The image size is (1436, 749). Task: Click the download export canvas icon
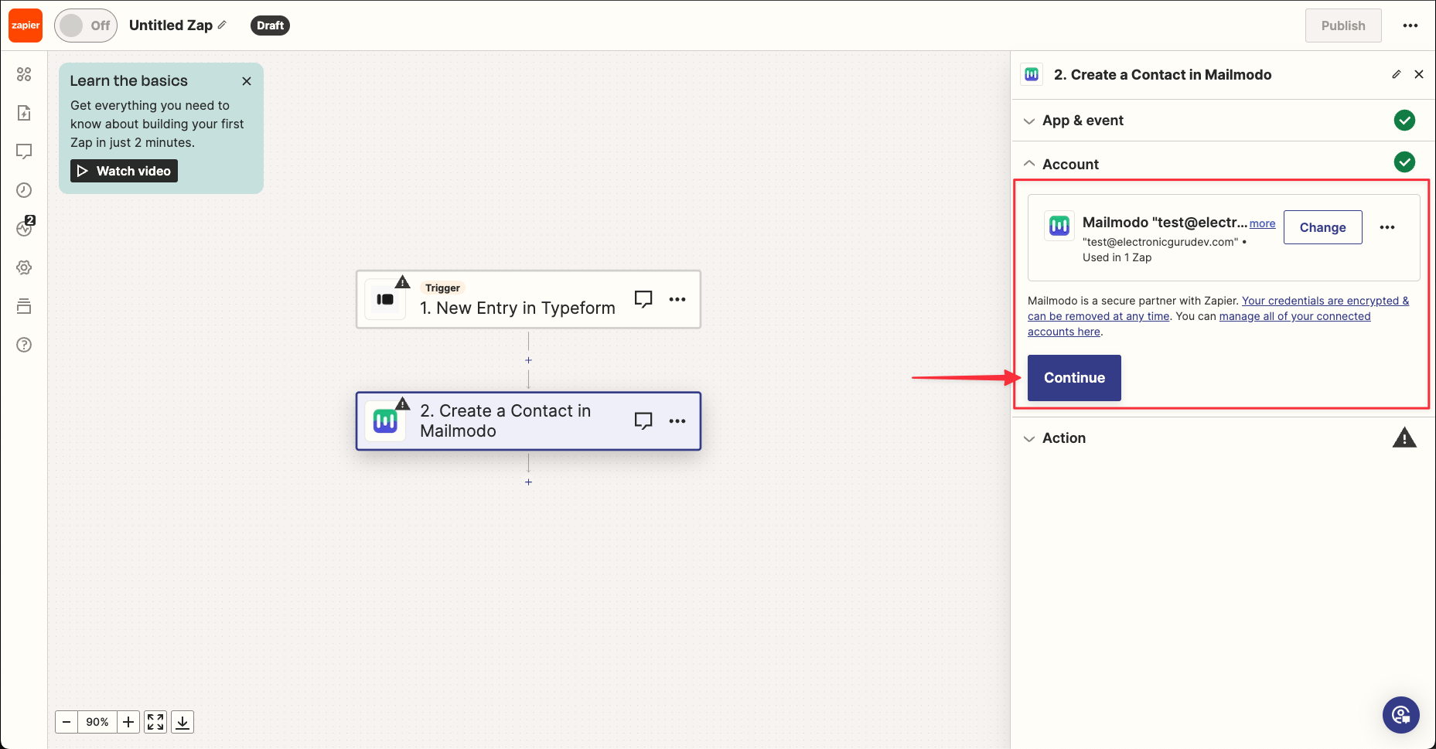pyautogui.click(x=182, y=722)
